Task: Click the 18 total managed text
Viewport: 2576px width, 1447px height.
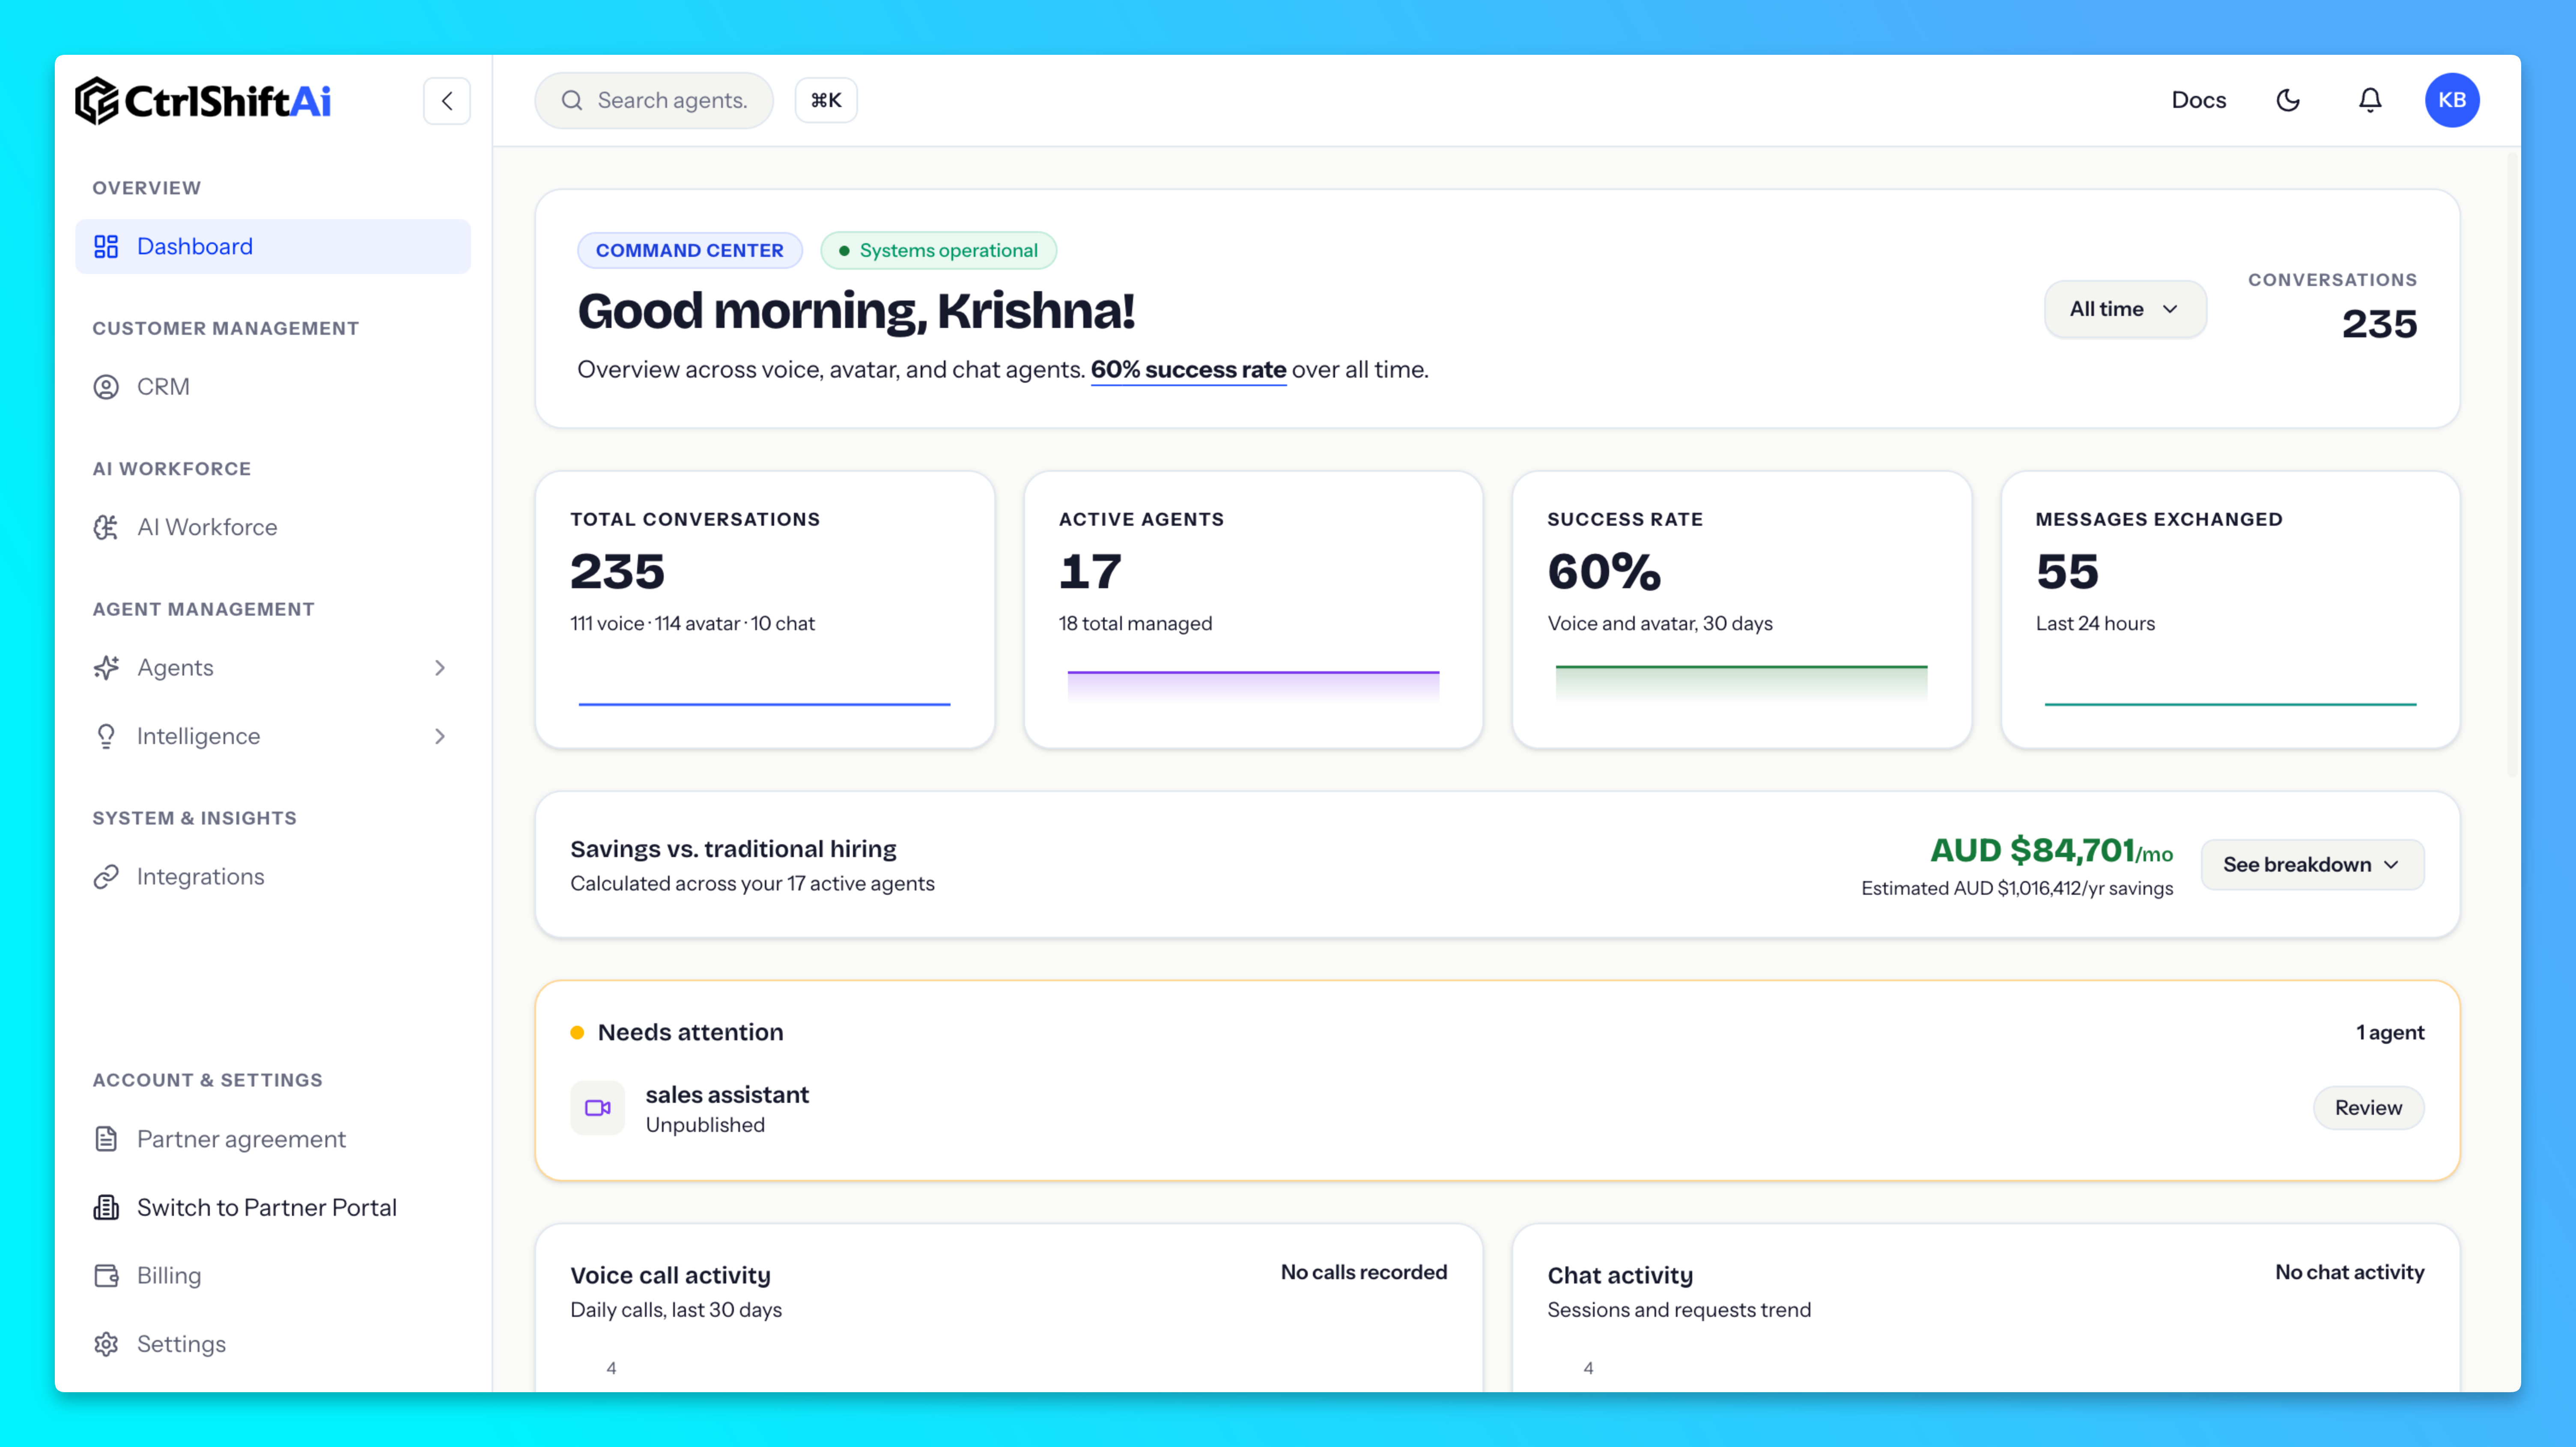Action: pyautogui.click(x=1135, y=624)
